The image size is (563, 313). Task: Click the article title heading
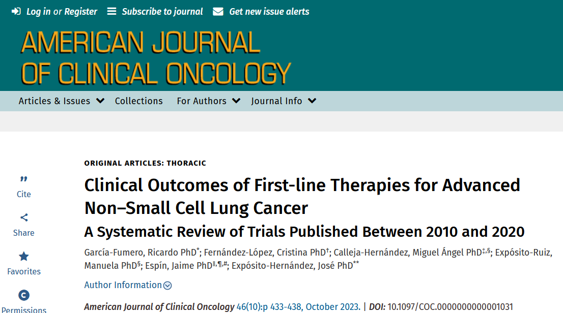click(x=302, y=196)
